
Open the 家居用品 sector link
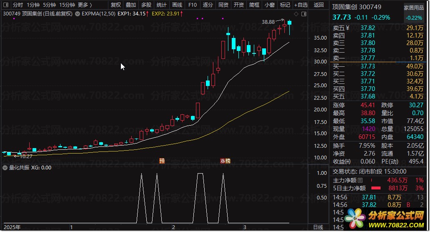pyautogui.click(x=413, y=8)
